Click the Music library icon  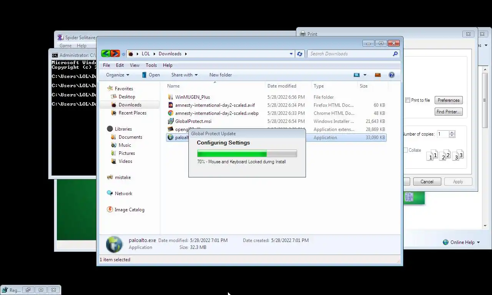pyautogui.click(x=114, y=145)
